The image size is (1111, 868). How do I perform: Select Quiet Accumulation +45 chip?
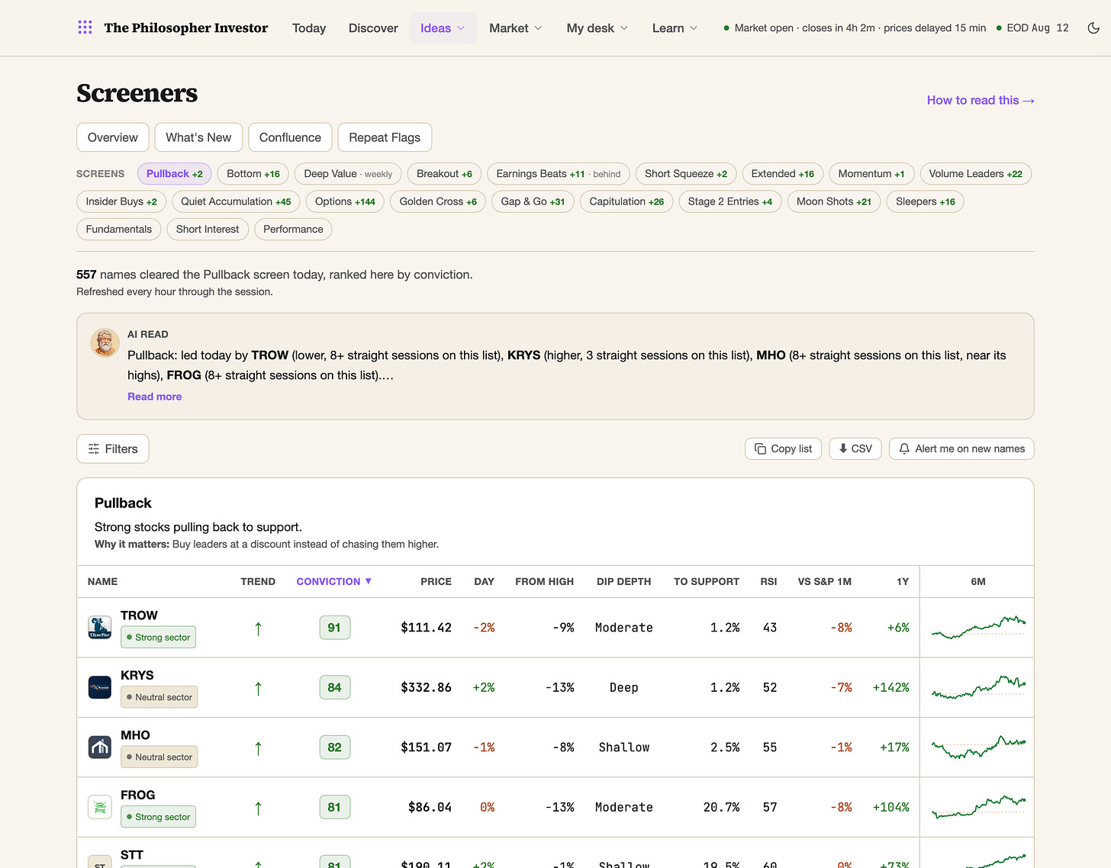coord(236,201)
